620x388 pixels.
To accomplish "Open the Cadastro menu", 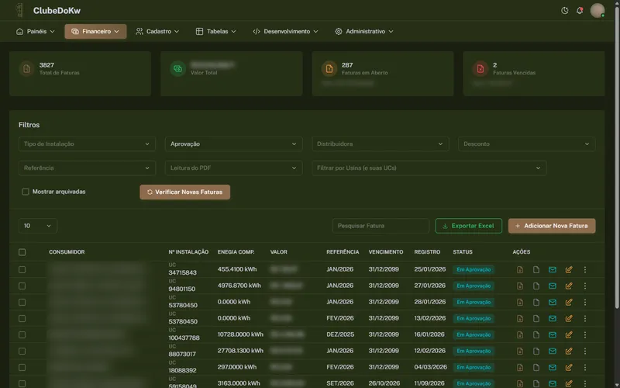I will click(x=157, y=31).
